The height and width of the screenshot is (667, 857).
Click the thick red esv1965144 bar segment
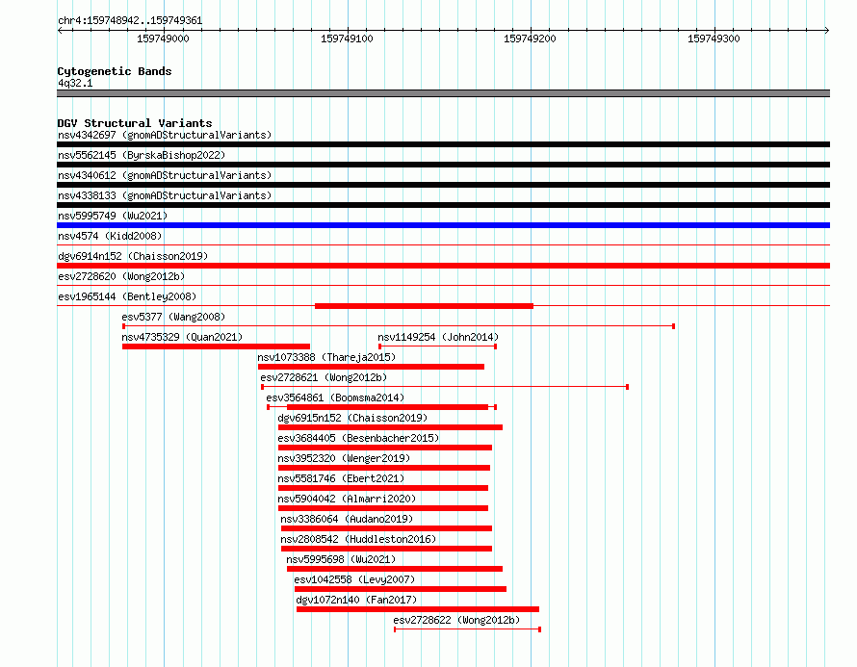point(424,306)
